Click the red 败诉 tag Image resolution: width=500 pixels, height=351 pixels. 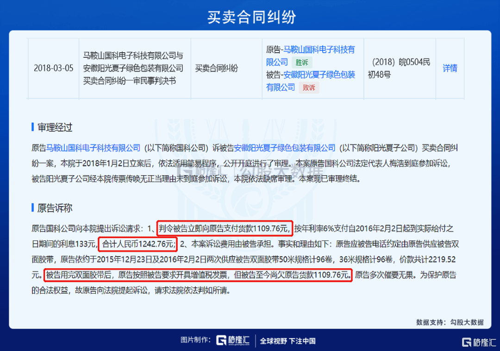click(x=309, y=87)
